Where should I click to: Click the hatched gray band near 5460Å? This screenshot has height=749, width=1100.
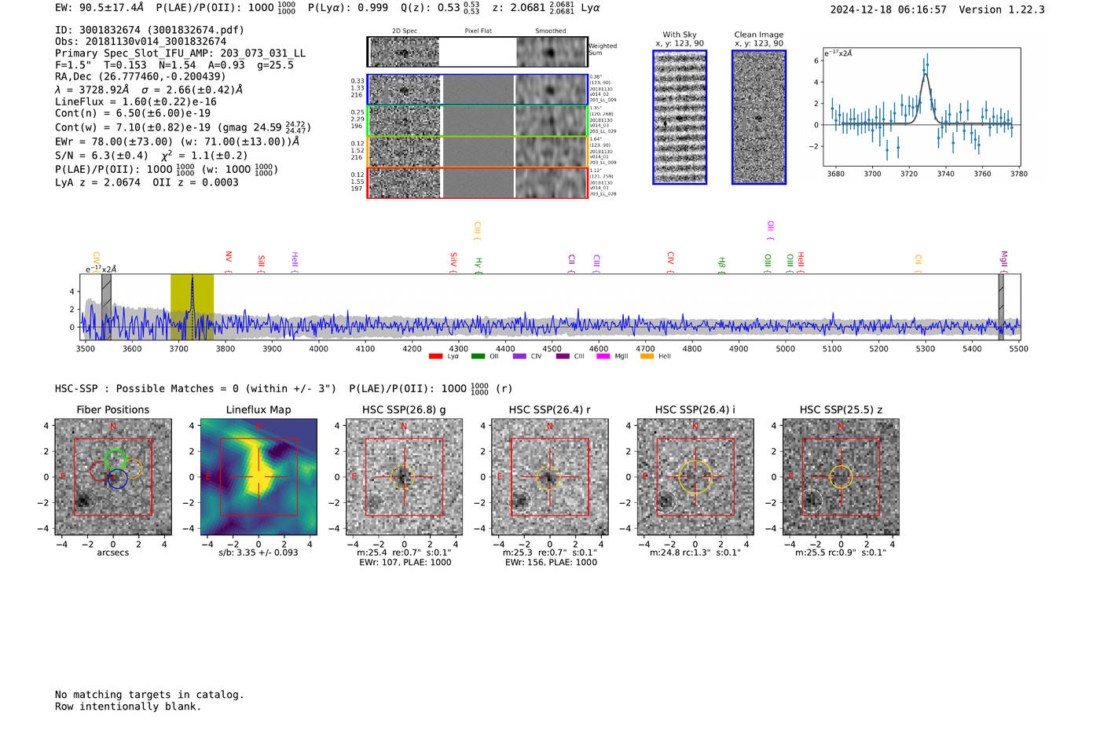coord(1001,307)
